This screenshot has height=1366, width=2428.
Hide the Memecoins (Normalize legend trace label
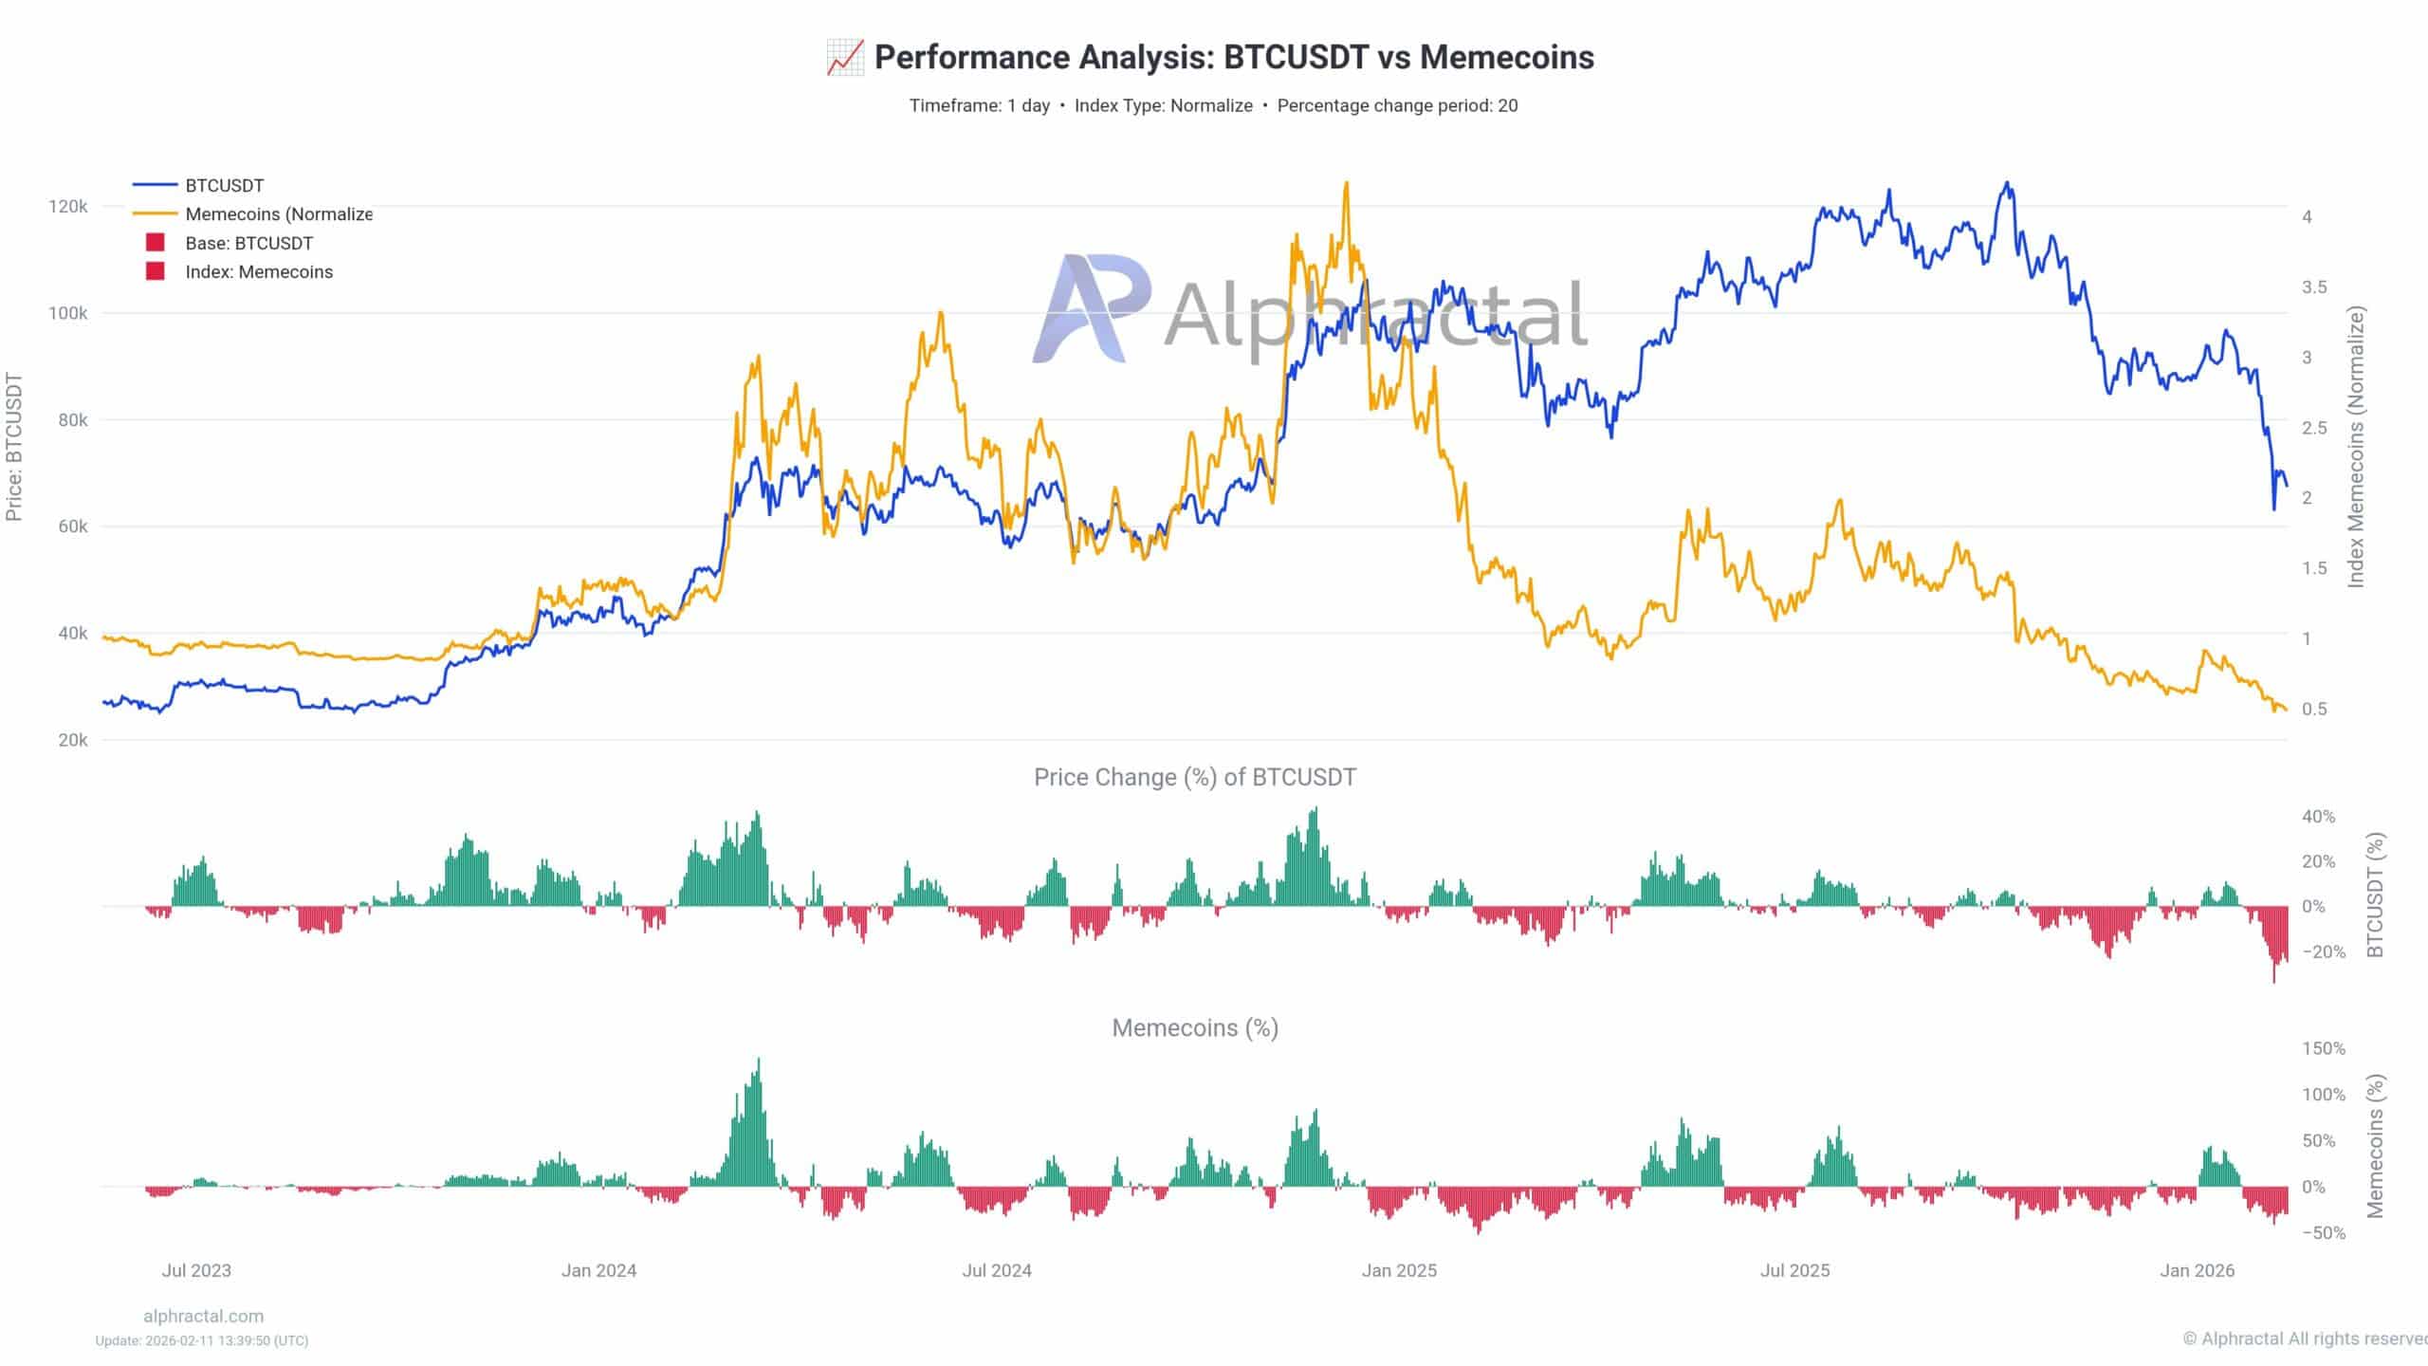pyautogui.click(x=279, y=214)
